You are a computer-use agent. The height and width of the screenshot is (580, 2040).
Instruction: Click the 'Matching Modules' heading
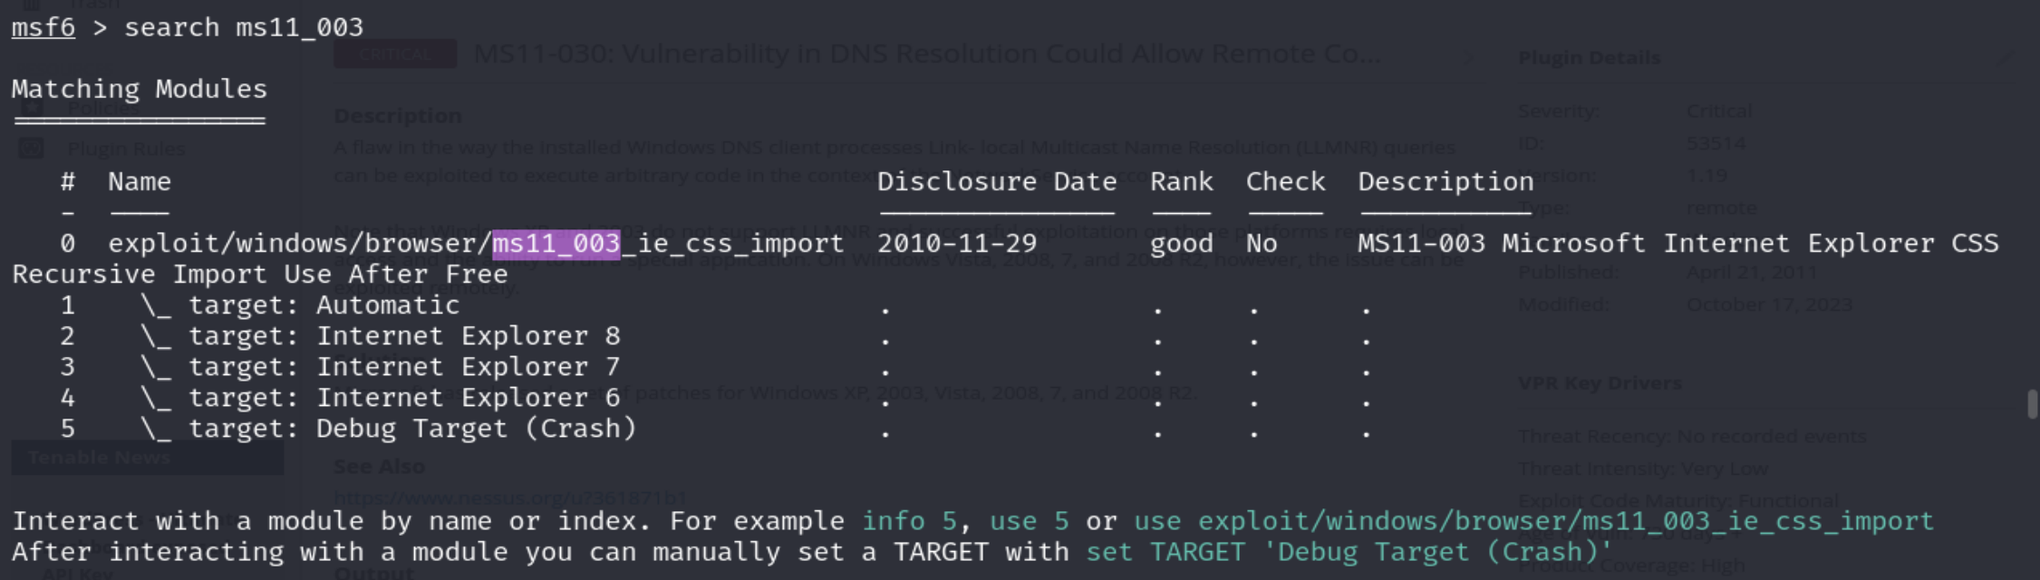(140, 89)
